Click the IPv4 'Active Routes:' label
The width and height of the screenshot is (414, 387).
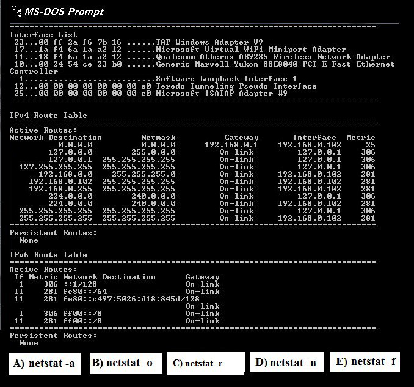(x=43, y=130)
